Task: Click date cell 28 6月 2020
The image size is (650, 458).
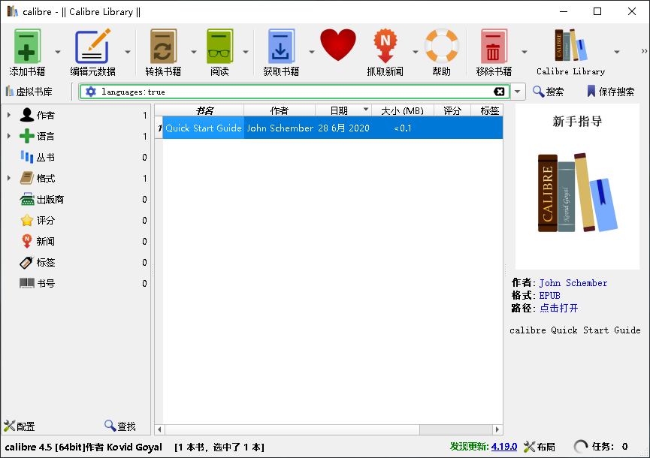Action: (343, 128)
